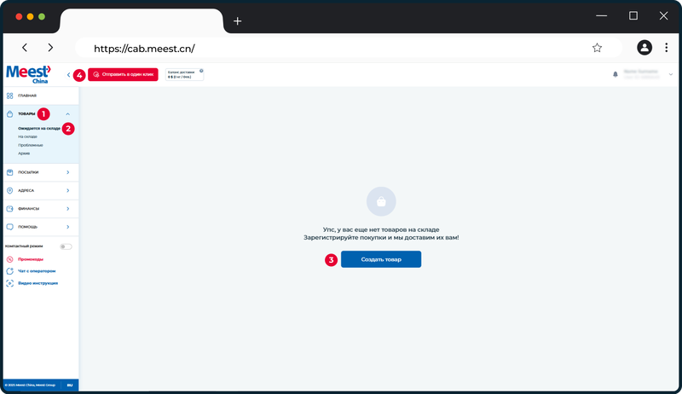Click the Создать товар button
Viewport: 682px width, 394px height.
(380, 259)
